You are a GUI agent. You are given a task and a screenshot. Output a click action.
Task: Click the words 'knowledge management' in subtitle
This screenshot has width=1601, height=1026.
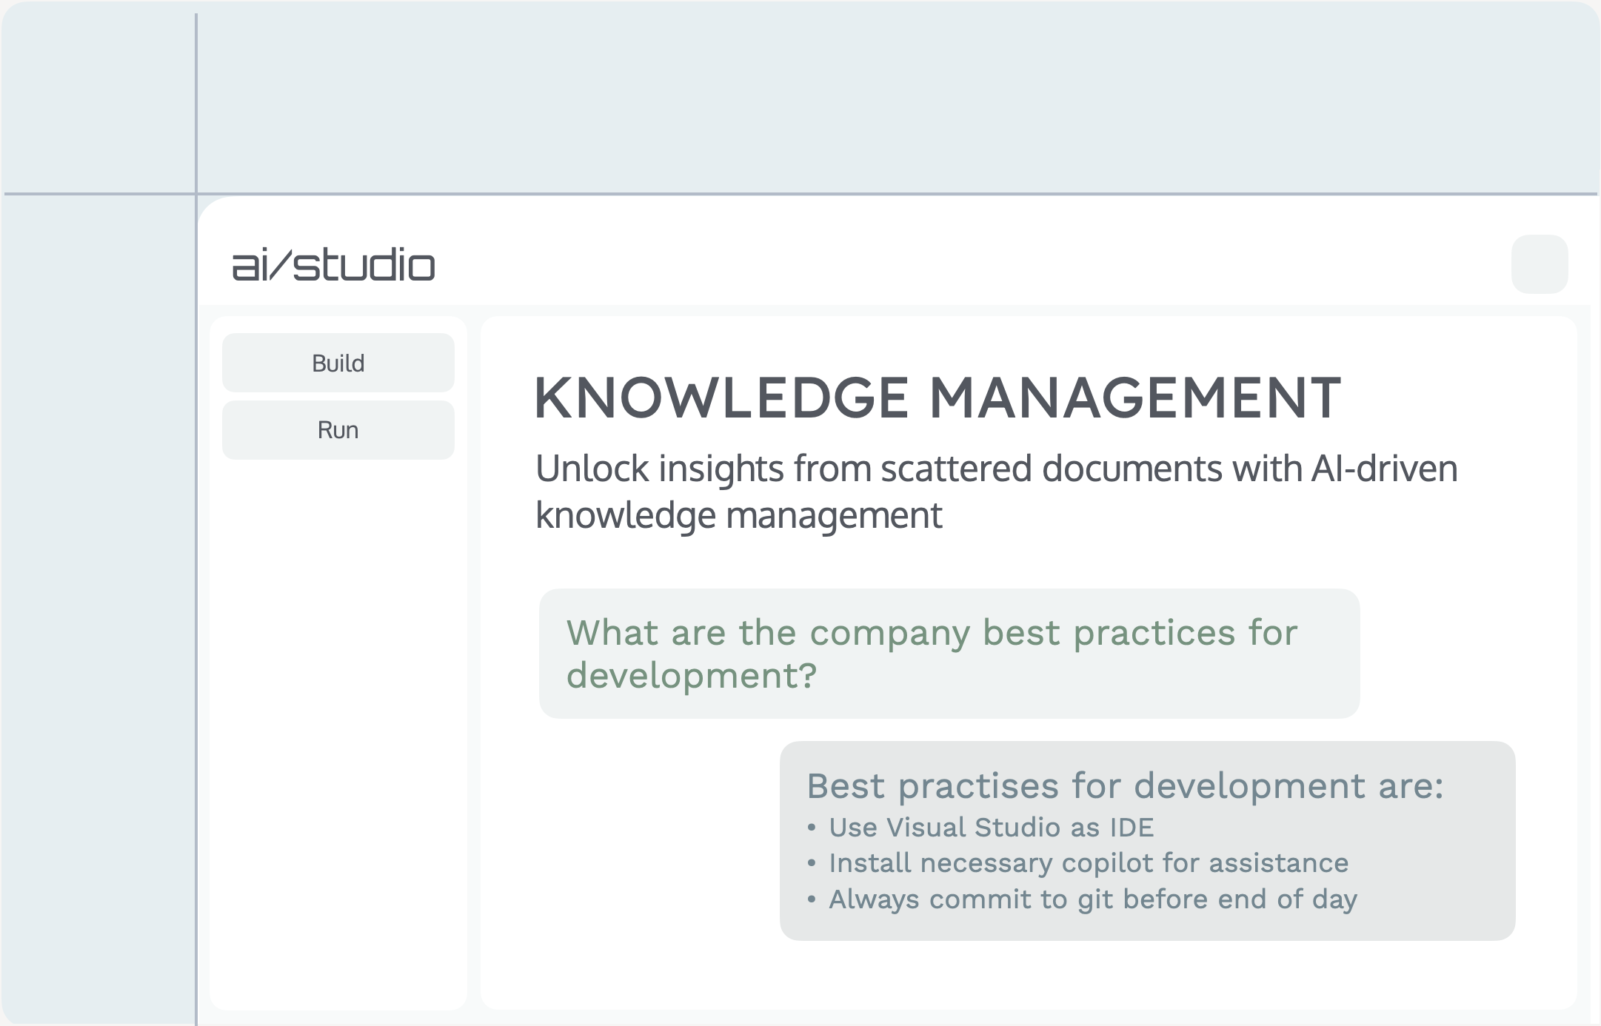[x=738, y=515]
